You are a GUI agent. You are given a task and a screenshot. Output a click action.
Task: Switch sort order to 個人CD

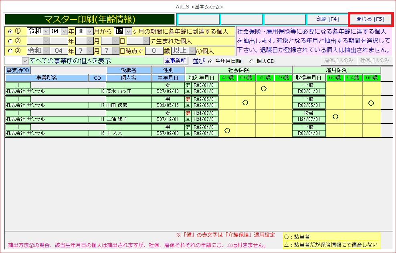click(251, 61)
